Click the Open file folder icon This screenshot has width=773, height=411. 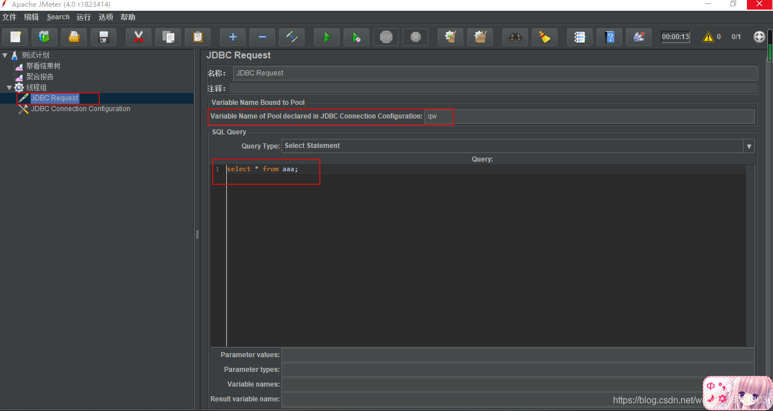click(74, 37)
